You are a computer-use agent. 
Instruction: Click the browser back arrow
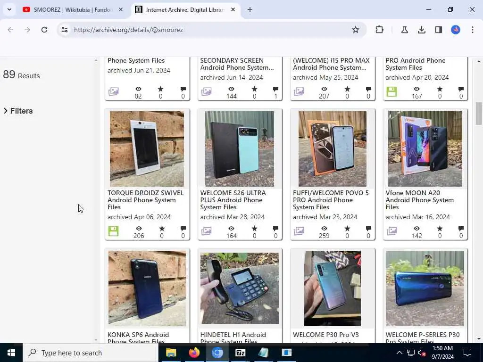[10, 30]
